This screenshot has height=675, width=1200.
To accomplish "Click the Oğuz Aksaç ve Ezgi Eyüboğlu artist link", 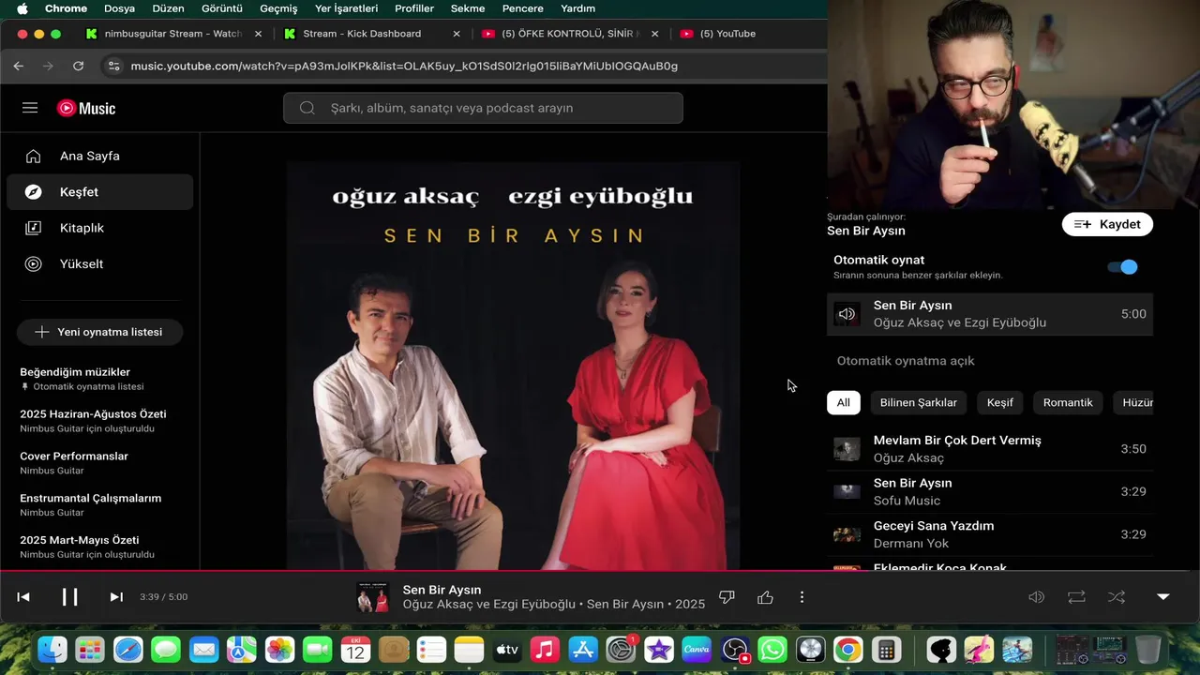I will tap(489, 605).
